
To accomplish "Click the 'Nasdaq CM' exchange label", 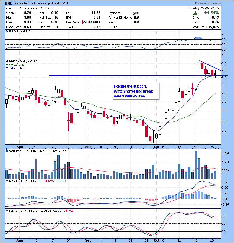I will [60, 4].
